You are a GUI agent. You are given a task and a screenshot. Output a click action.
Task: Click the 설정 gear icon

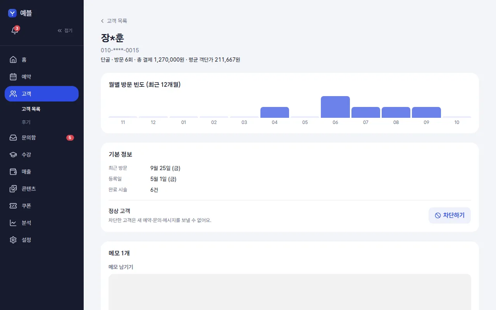(13, 240)
